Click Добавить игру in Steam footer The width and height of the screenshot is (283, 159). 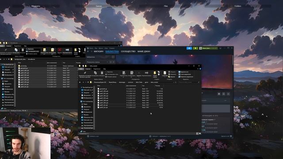tap(93, 136)
